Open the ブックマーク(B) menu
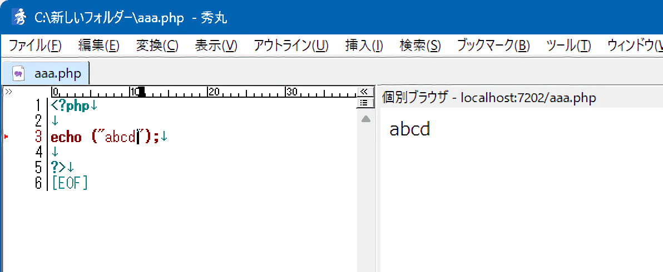 coord(493,46)
